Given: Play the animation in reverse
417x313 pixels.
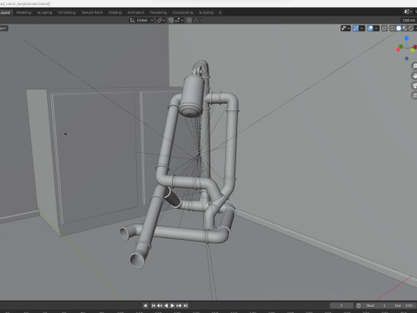Looking at the screenshot, I should click(x=166, y=305).
